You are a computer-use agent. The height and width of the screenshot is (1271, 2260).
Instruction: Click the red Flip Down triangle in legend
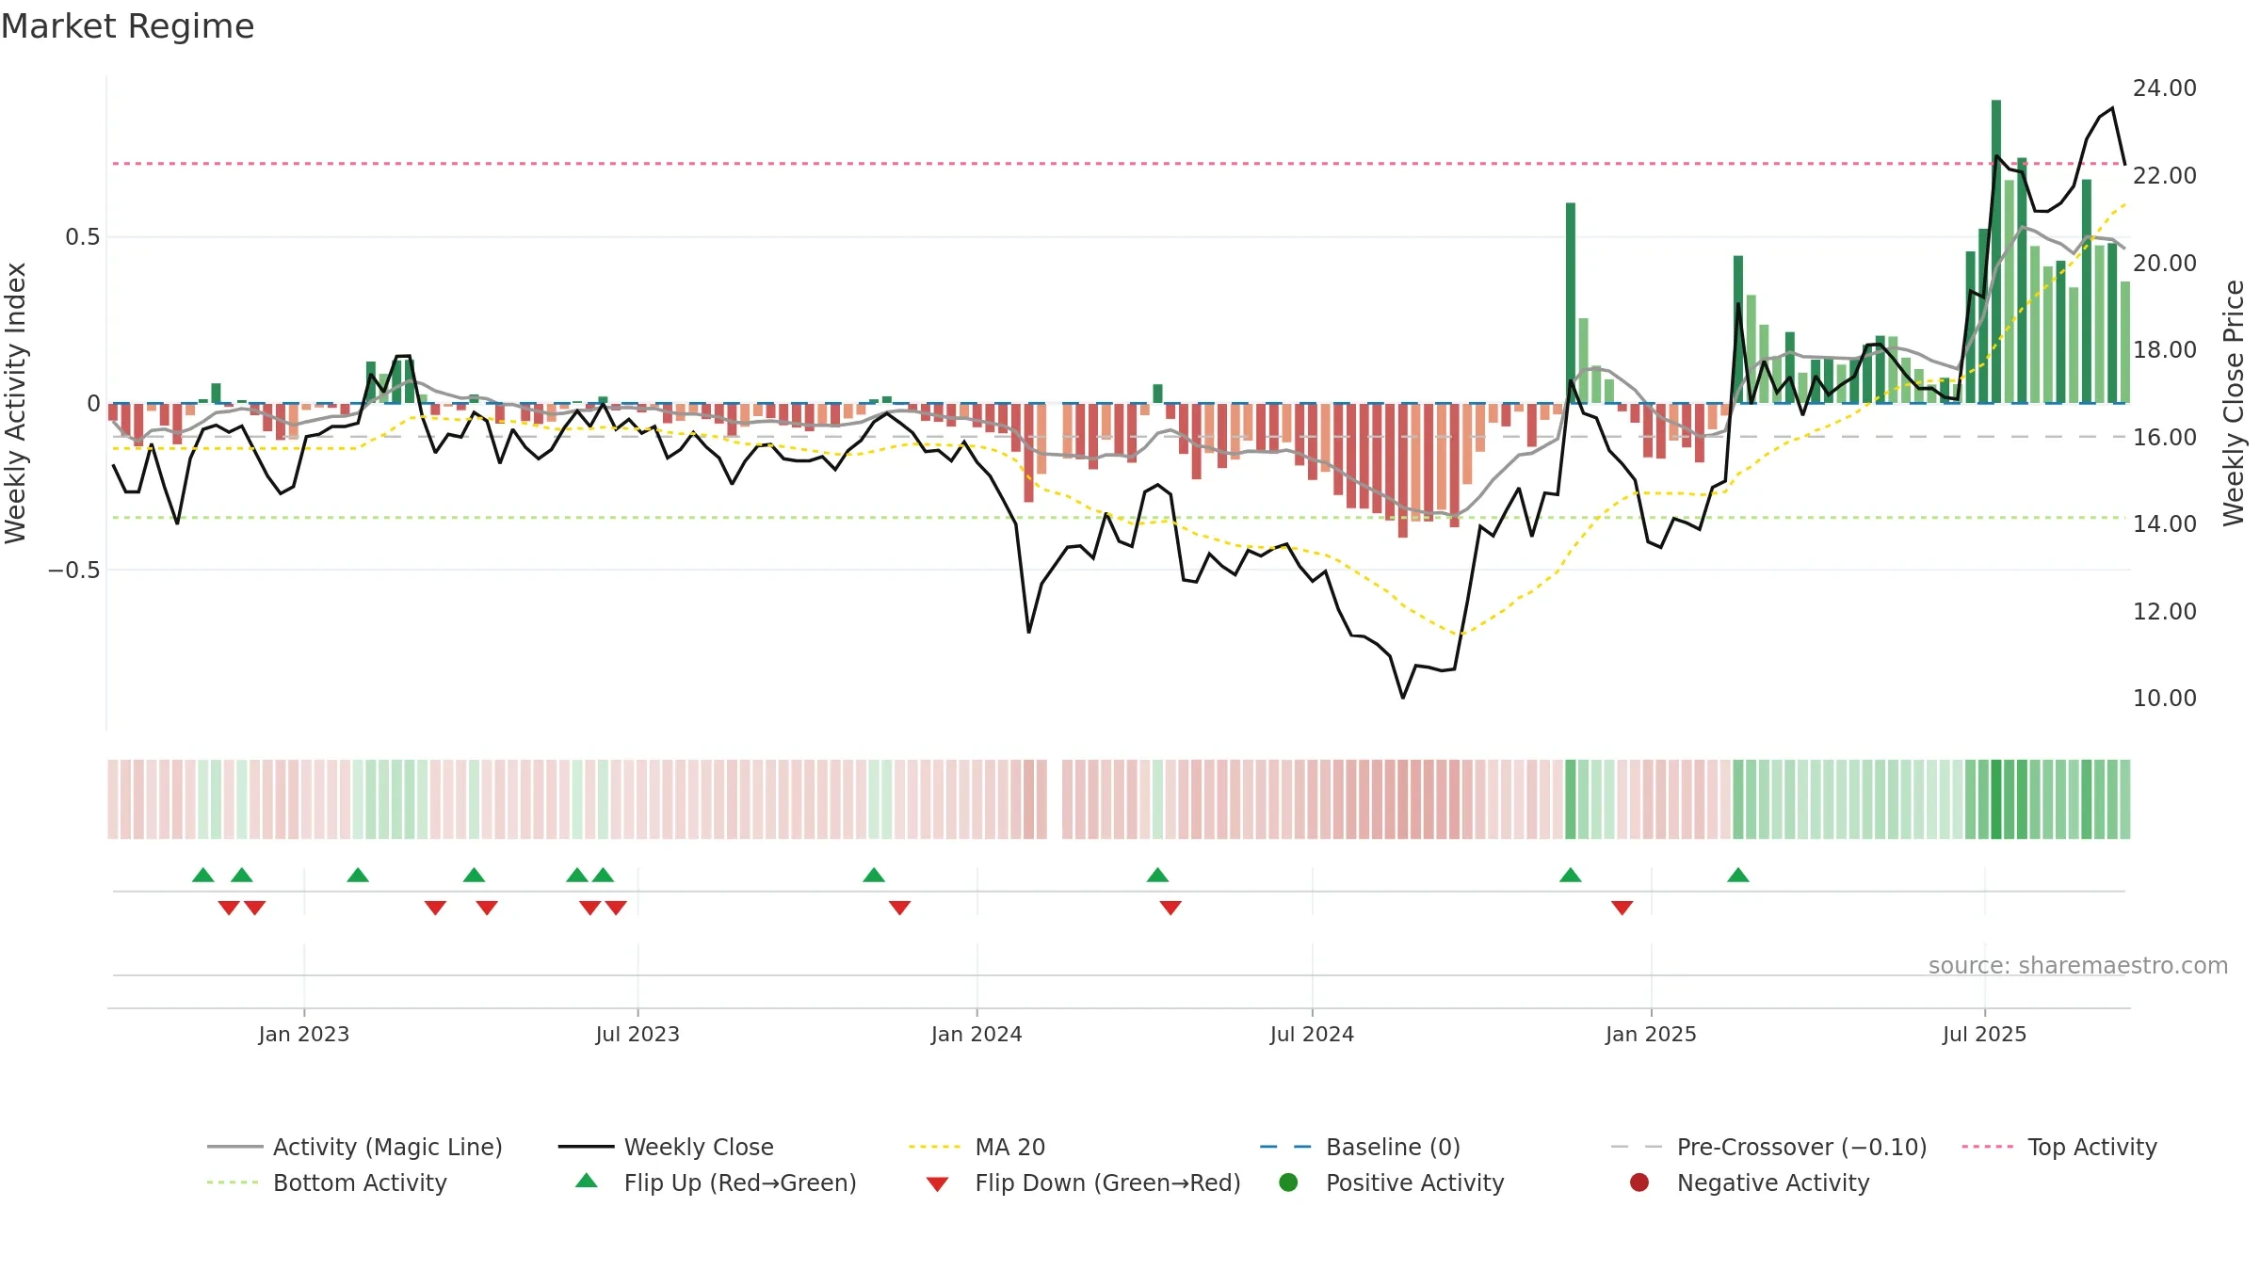[937, 1184]
